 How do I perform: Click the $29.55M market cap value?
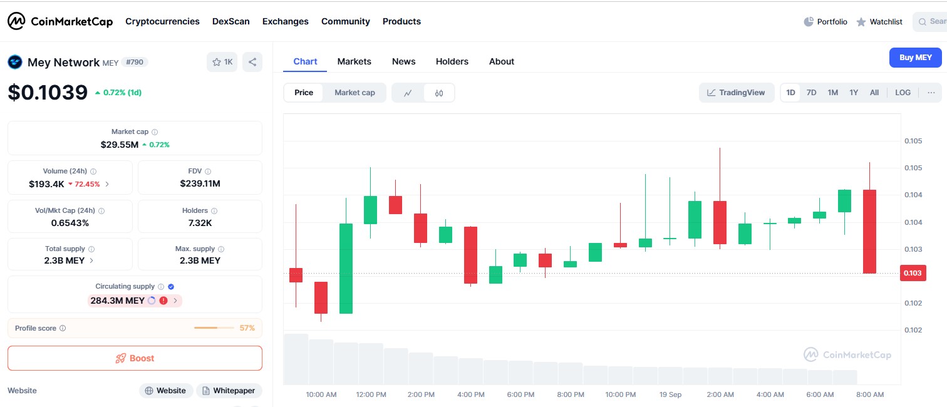click(120, 145)
